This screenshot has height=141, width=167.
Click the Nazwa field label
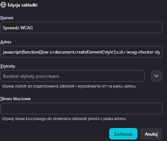click(7, 18)
